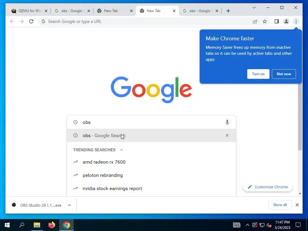Open the side panel icon
This screenshot has width=308, height=231.
[277, 21]
